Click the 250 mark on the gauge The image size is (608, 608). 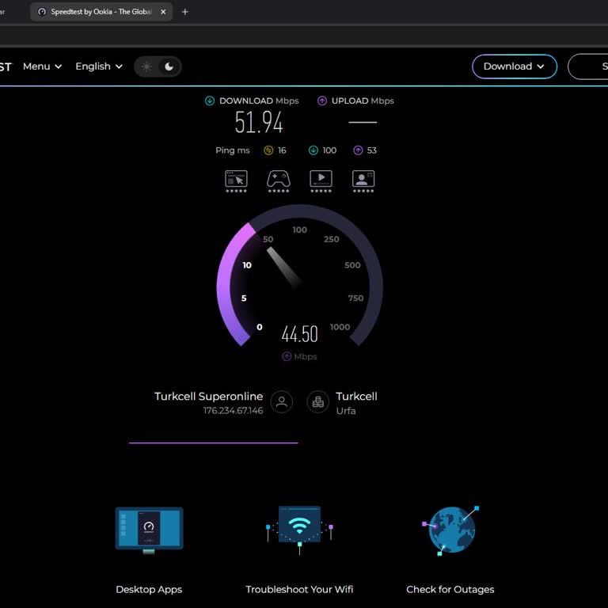332,239
